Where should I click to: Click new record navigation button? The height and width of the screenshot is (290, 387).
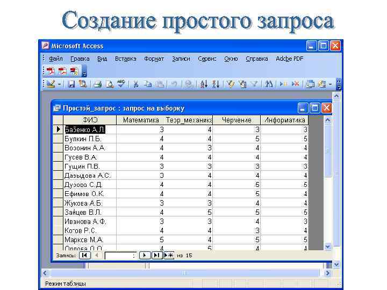169,255
